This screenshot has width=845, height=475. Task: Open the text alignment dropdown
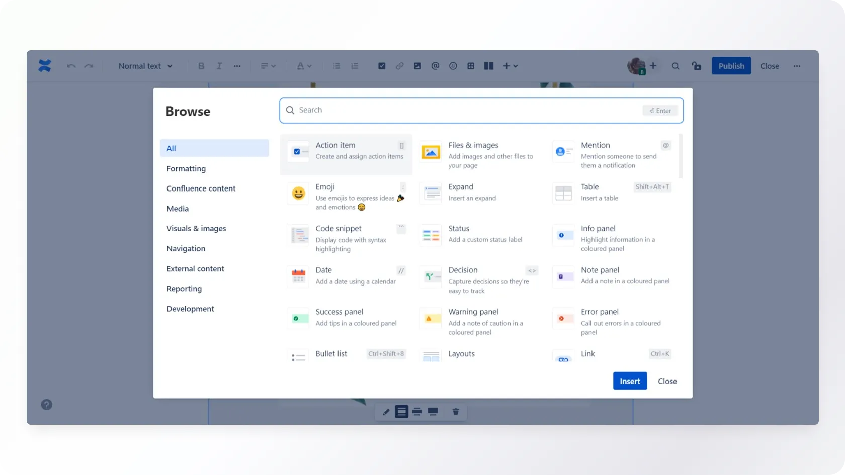coord(268,66)
